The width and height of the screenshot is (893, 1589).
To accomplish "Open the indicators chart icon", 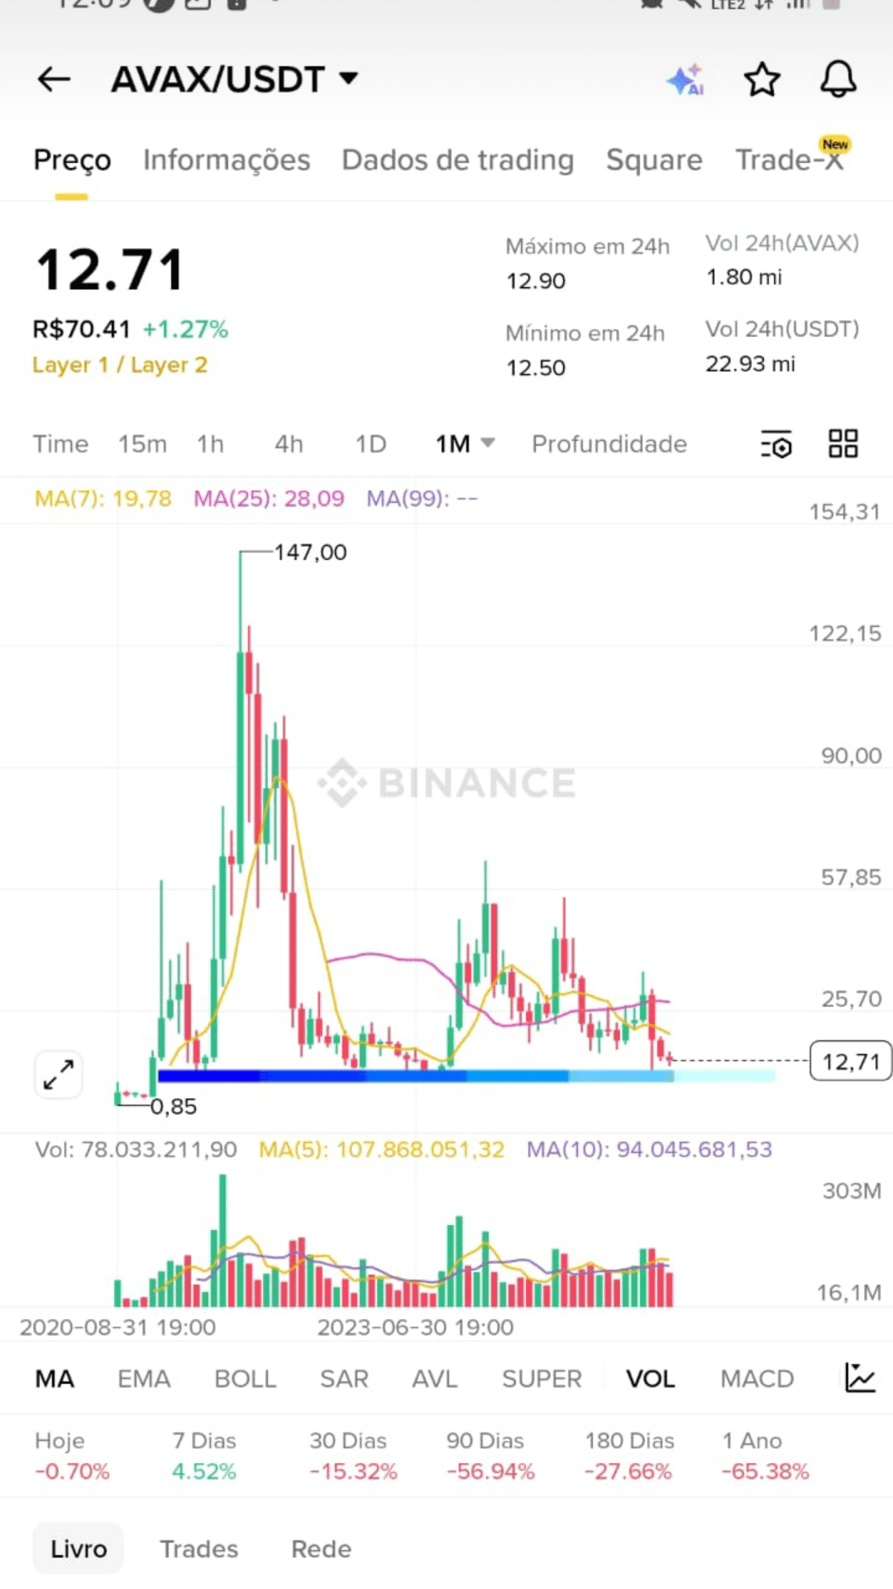I will click(860, 1378).
